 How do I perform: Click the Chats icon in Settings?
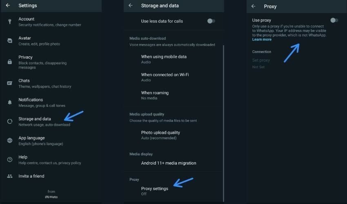click(x=10, y=83)
